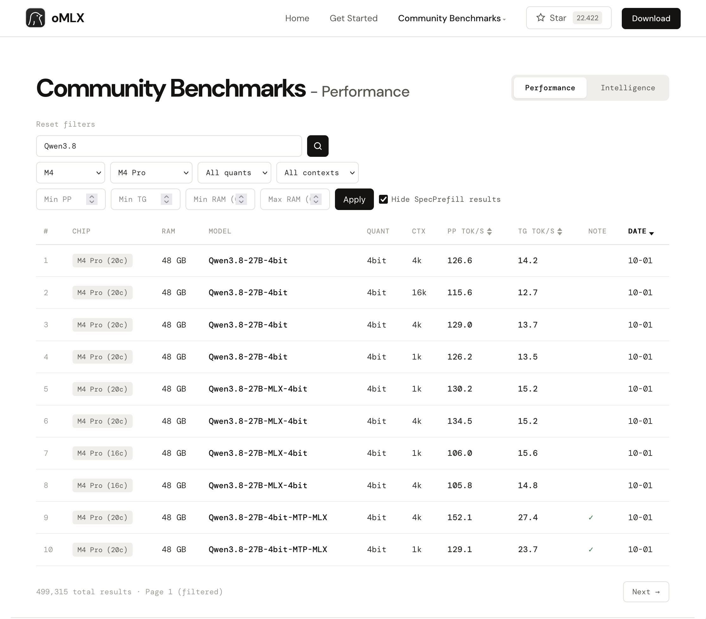The width and height of the screenshot is (706, 619).
Task: Click the Apply filters button
Action: (x=354, y=199)
